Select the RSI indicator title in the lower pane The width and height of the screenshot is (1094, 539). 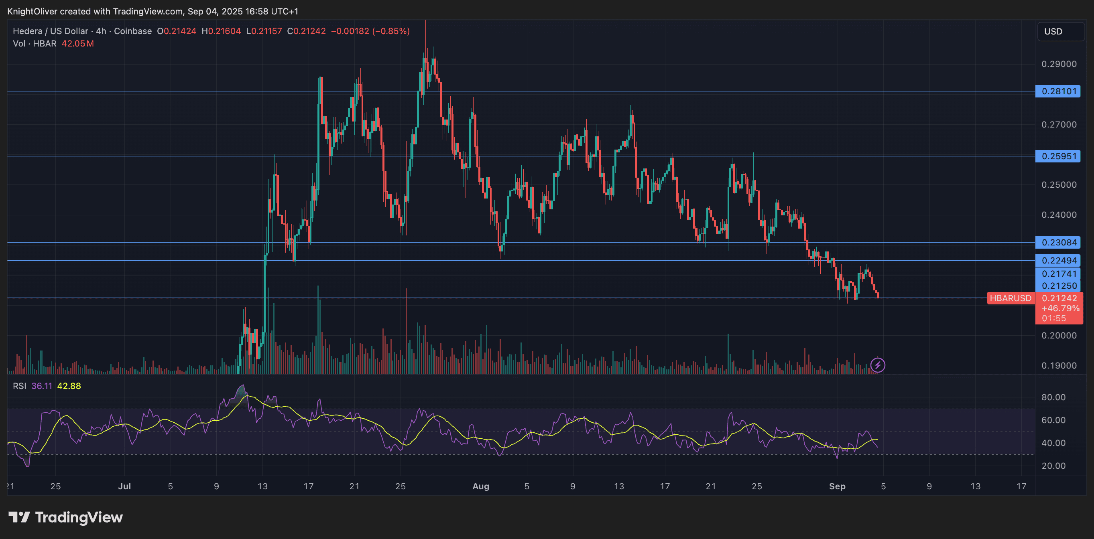[20, 387]
